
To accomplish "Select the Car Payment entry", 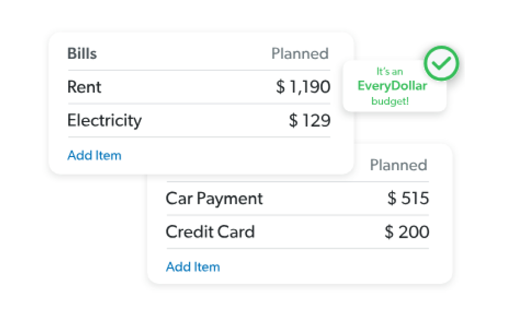I will 214,199.
